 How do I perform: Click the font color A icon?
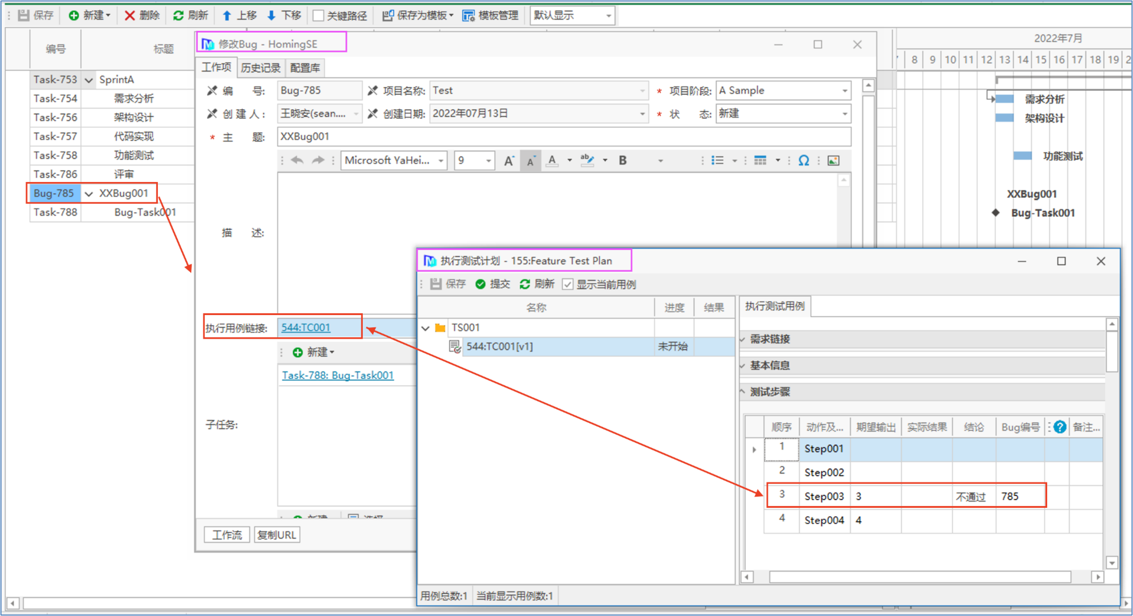pyautogui.click(x=552, y=160)
